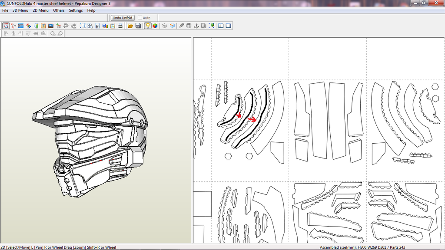
Task: Click the align right icon
Action: [21, 33]
